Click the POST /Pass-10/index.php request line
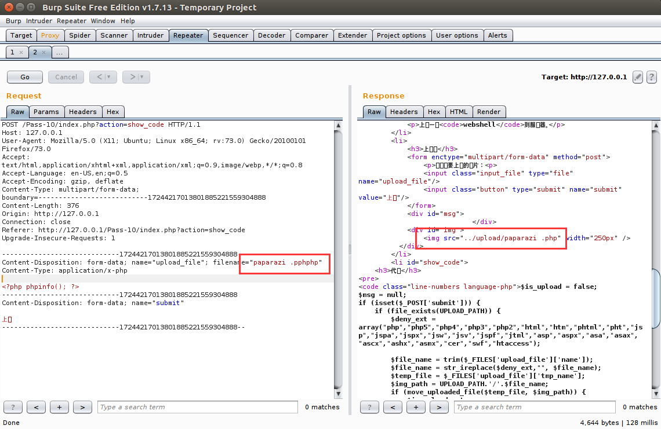This screenshot has height=429, width=661. click(x=101, y=124)
